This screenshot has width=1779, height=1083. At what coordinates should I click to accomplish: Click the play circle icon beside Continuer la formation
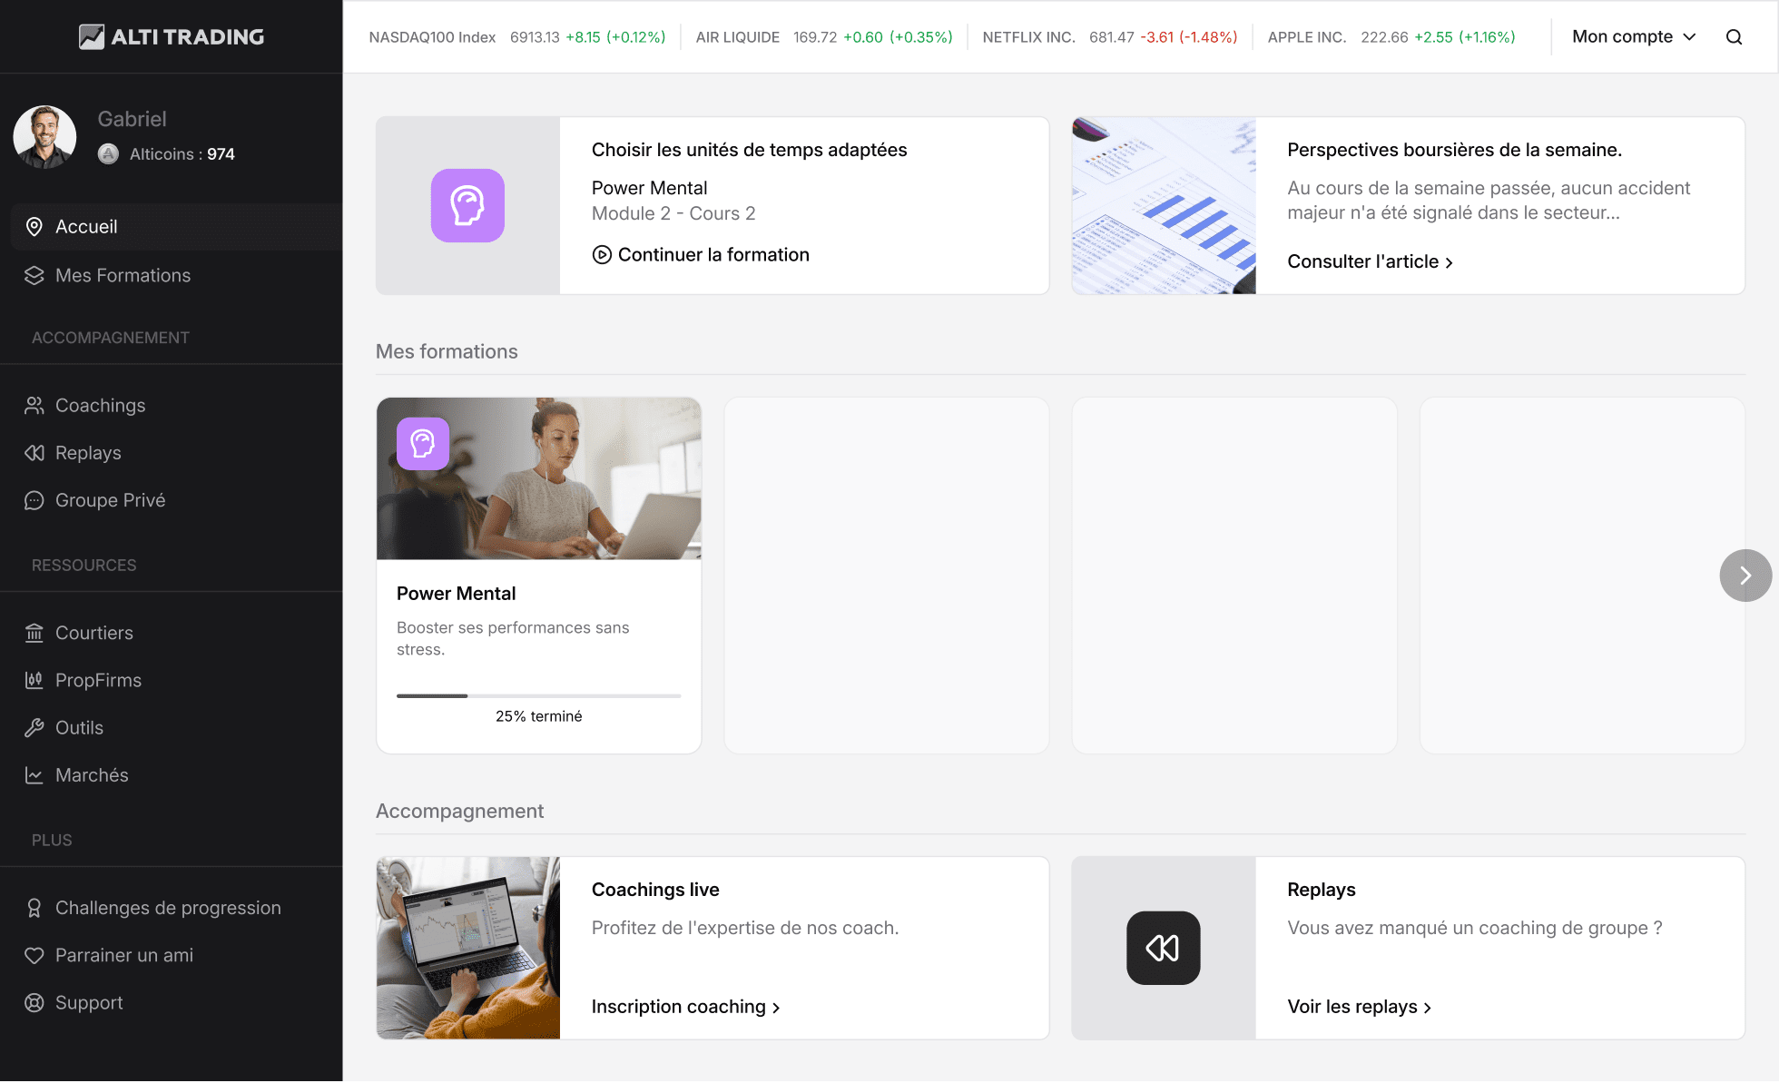[x=602, y=255]
